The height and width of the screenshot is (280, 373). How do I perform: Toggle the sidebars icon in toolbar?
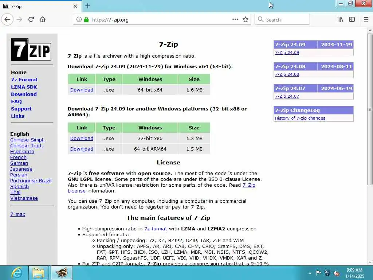(352, 20)
